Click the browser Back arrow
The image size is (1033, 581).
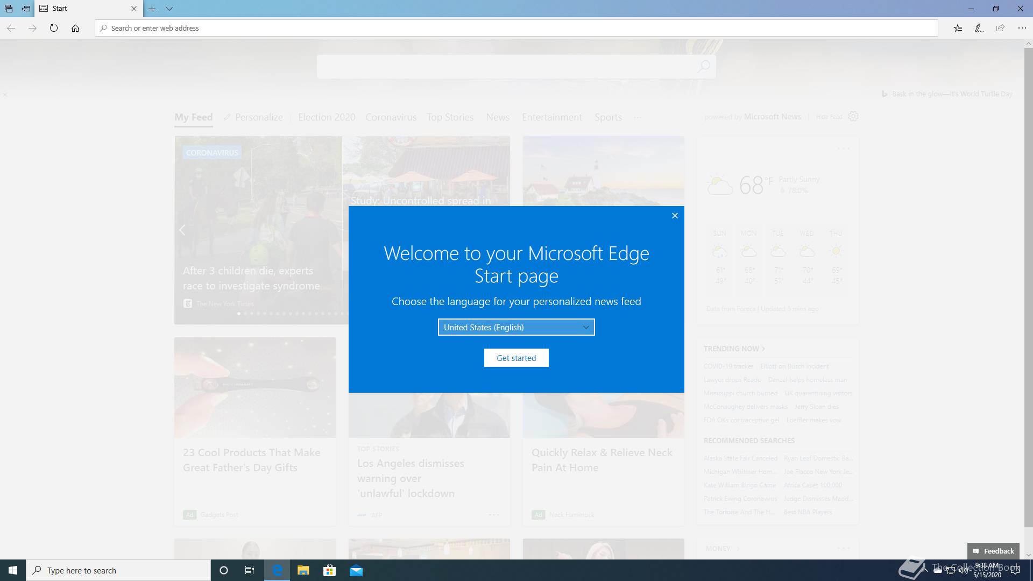[x=11, y=28]
